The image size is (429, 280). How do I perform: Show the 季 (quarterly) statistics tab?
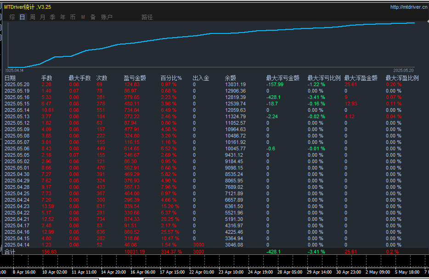click(53, 17)
